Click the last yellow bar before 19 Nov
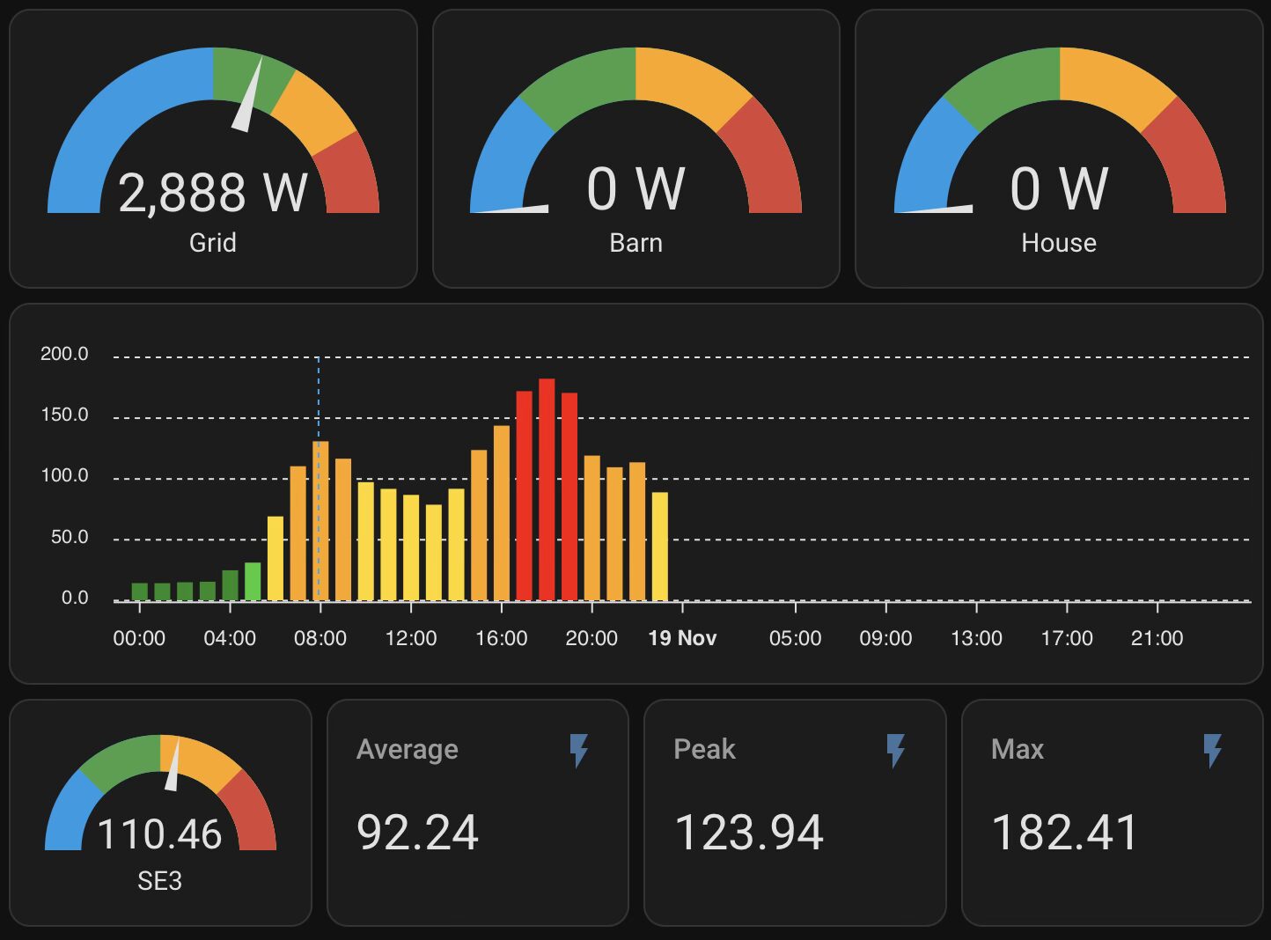 point(660,547)
